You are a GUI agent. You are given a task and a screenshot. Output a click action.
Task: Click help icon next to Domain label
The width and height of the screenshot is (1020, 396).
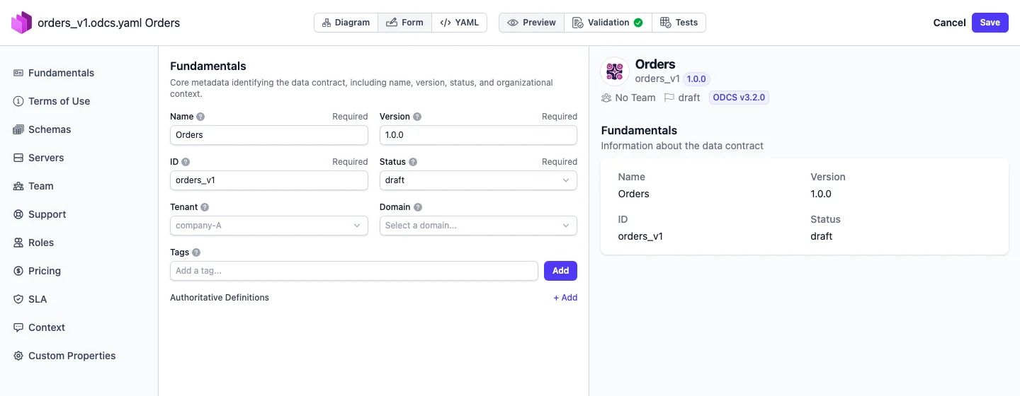coord(418,207)
